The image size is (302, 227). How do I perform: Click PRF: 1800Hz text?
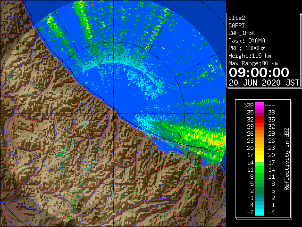(x=247, y=48)
